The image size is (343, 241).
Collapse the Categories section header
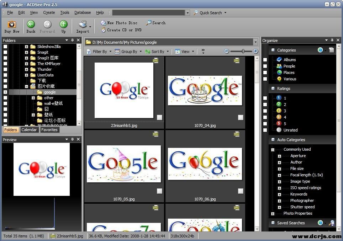pos(273,50)
